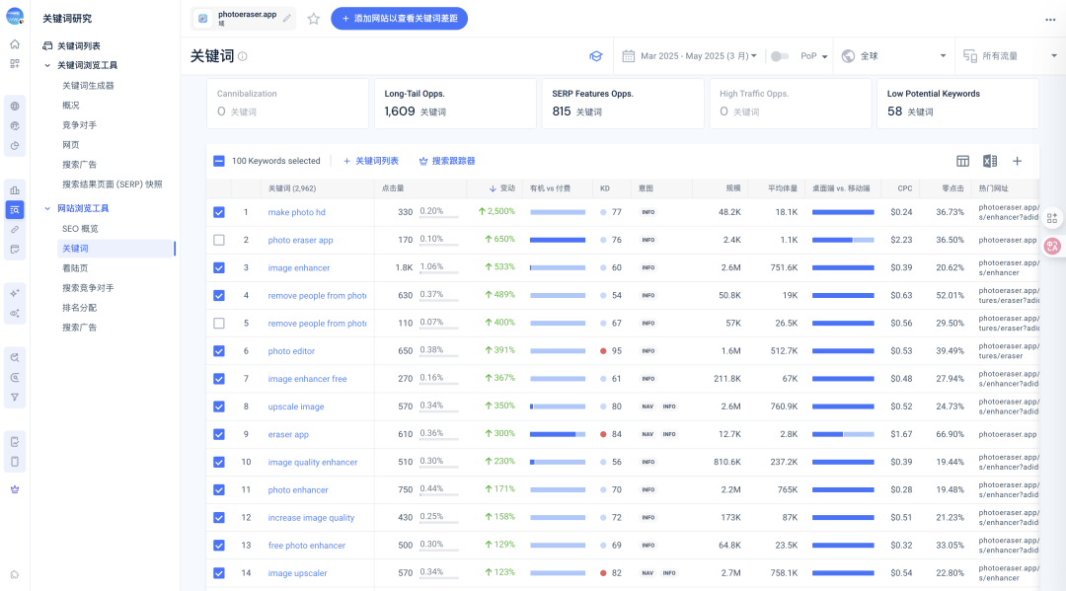Screen dimensions: 1066x591
Task: Click the pink translate badge on right edge
Action: [1052, 246]
